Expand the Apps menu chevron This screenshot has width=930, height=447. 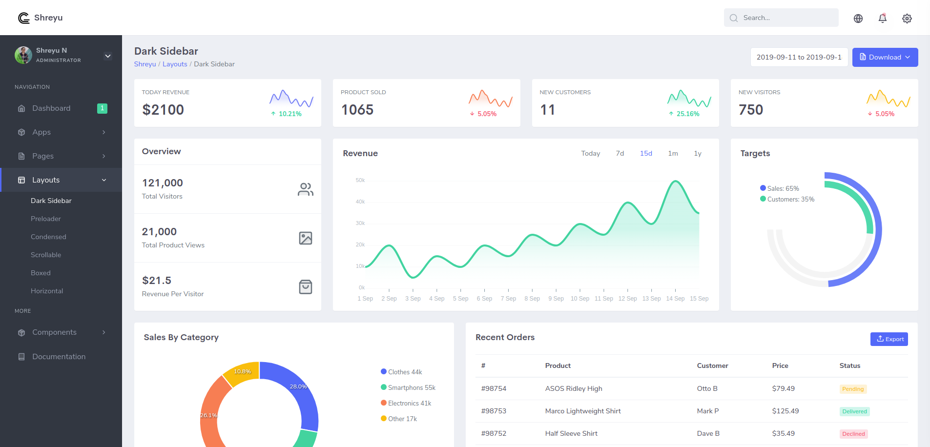click(x=104, y=132)
